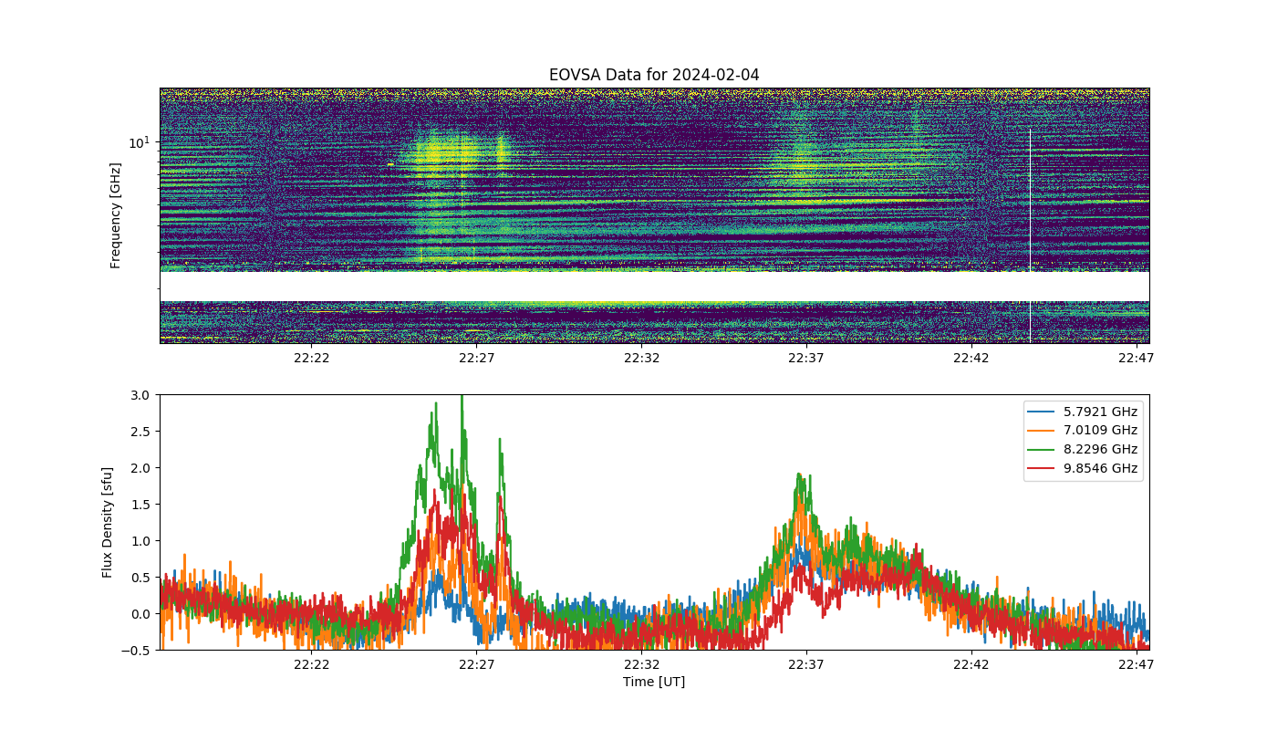Click the white data gap band in the spectrogram
The width and height of the screenshot is (1277, 730).
[654, 286]
